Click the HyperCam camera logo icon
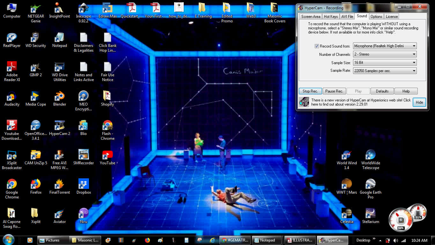Screen dimensions: 435x245 304,102
